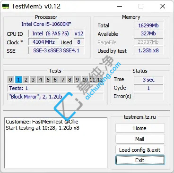
Task: Minimize the TestMem5 window
Action: tap(120, 6)
